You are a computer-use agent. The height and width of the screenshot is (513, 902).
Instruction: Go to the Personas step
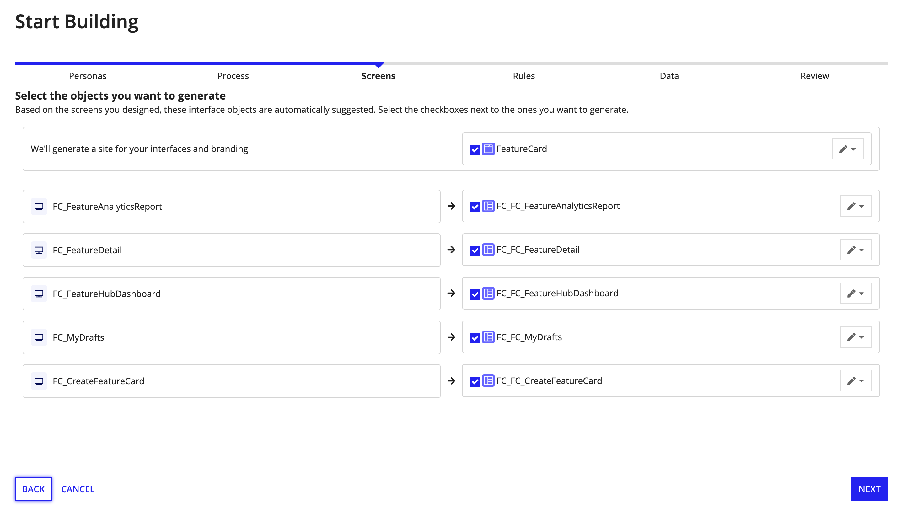tap(88, 76)
